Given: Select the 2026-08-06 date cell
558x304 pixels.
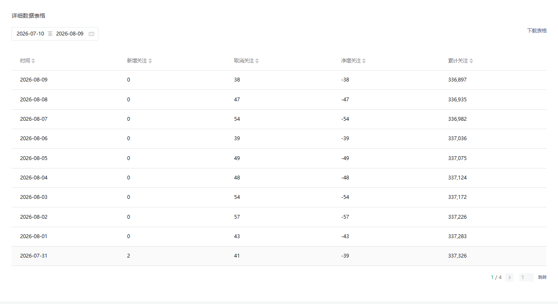Looking at the screenshot, I should click(x=34, y=138).
